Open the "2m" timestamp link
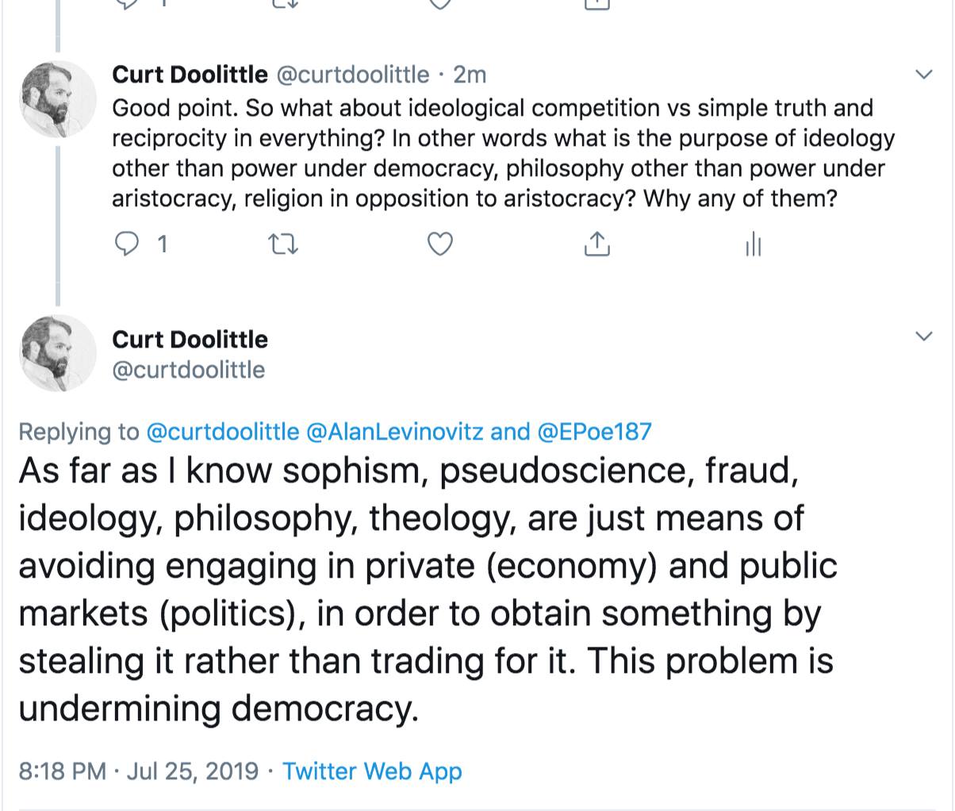 pos(470,75)
